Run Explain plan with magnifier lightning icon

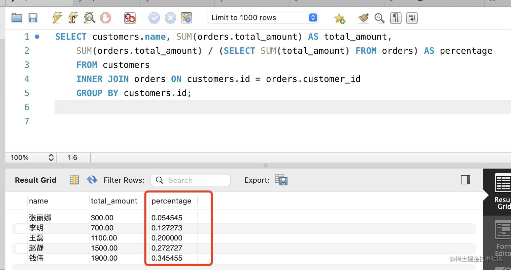pos(89,18)
